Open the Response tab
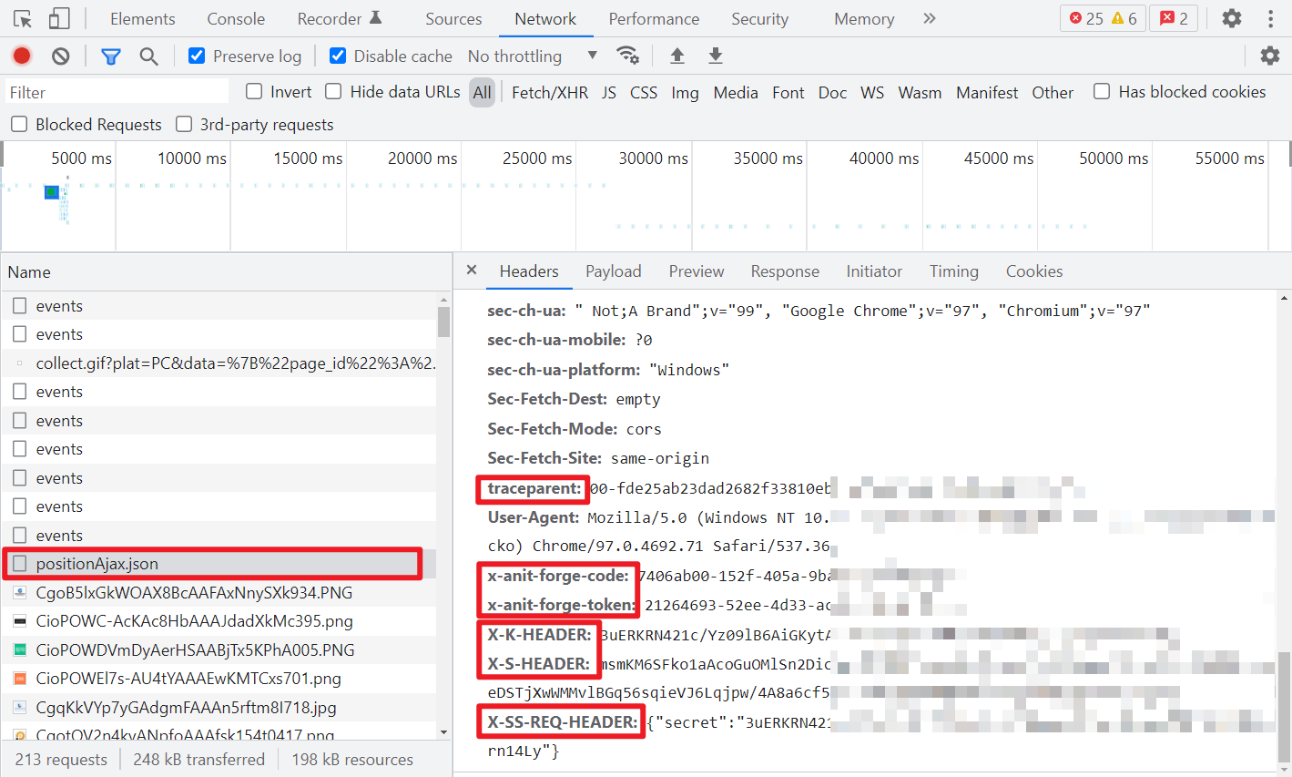 [785, 271]
